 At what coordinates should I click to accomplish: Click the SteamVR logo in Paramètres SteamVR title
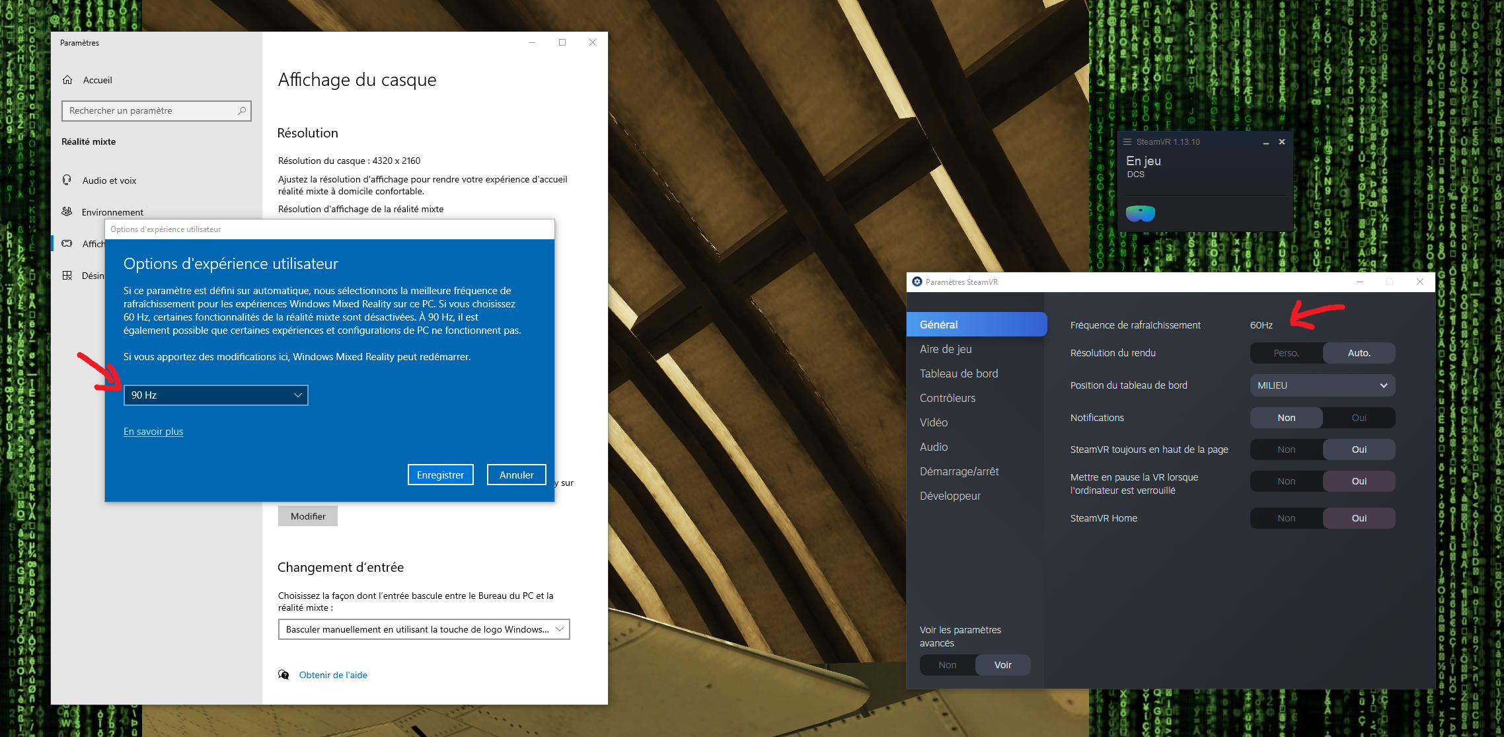(917, 282)
